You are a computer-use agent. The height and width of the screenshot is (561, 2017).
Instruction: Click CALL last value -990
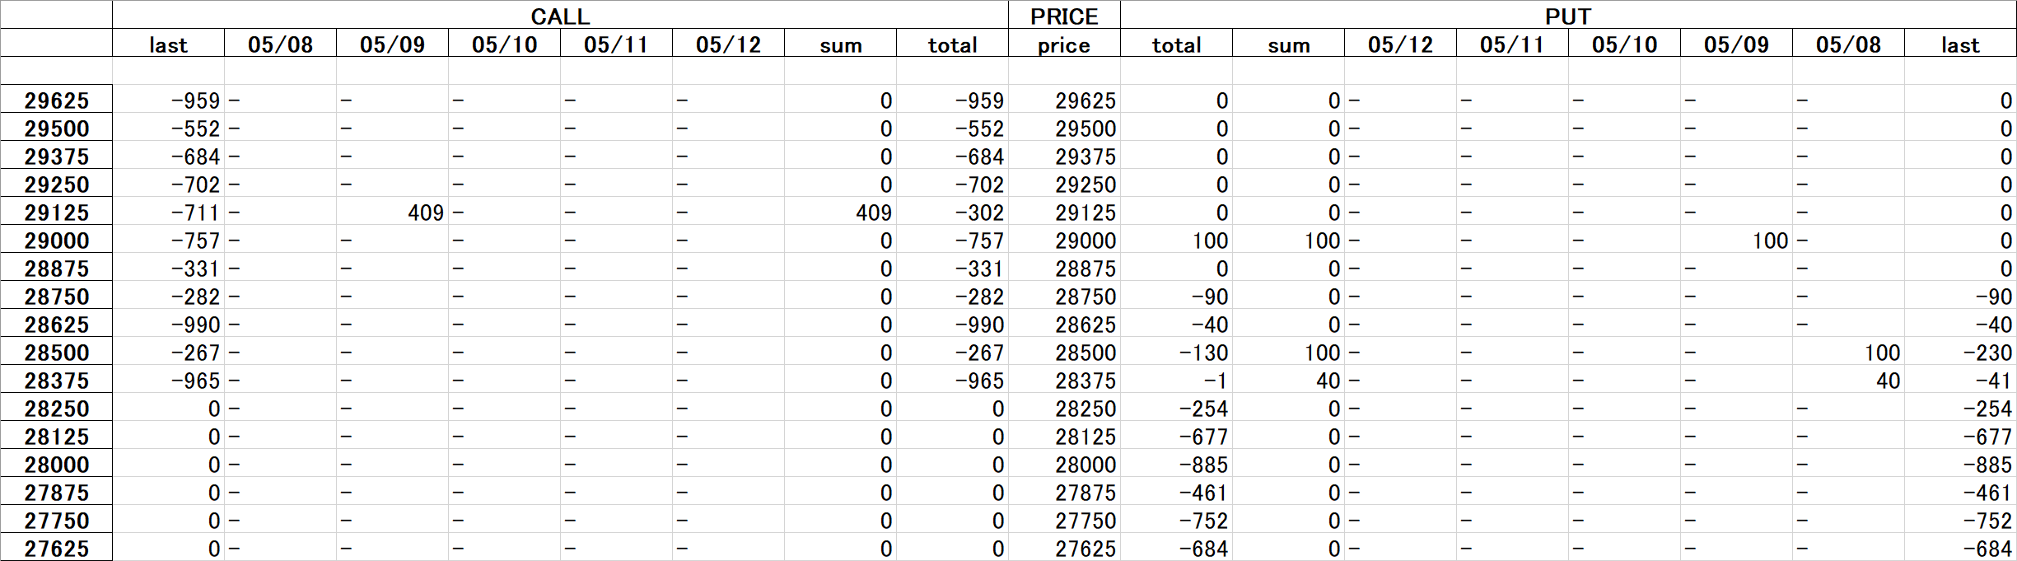(x=168, y=324)
